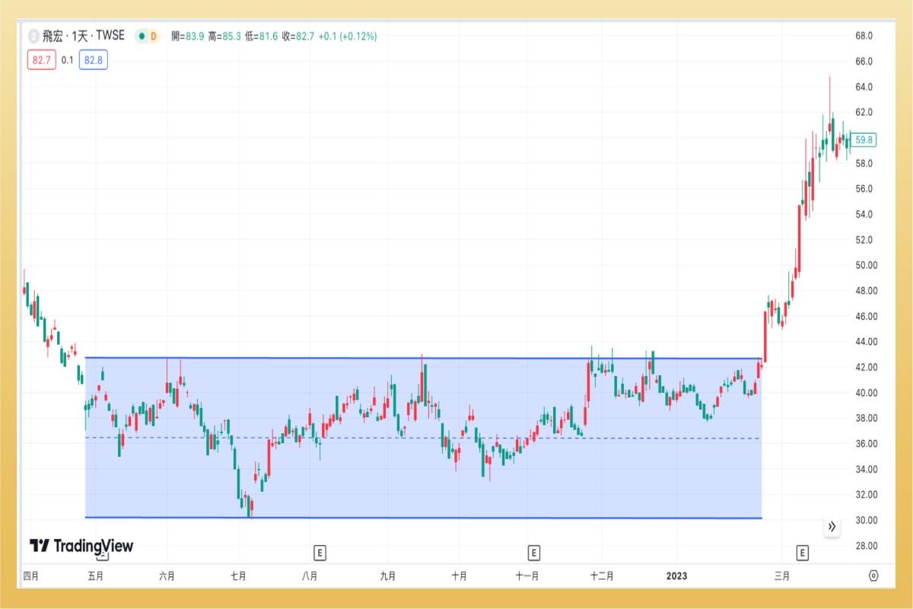
Task: Click the green market status dot
Action: (x=142, y=36)
